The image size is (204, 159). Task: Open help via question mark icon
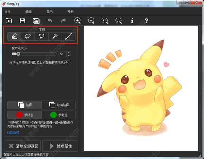tap(146, 21)
